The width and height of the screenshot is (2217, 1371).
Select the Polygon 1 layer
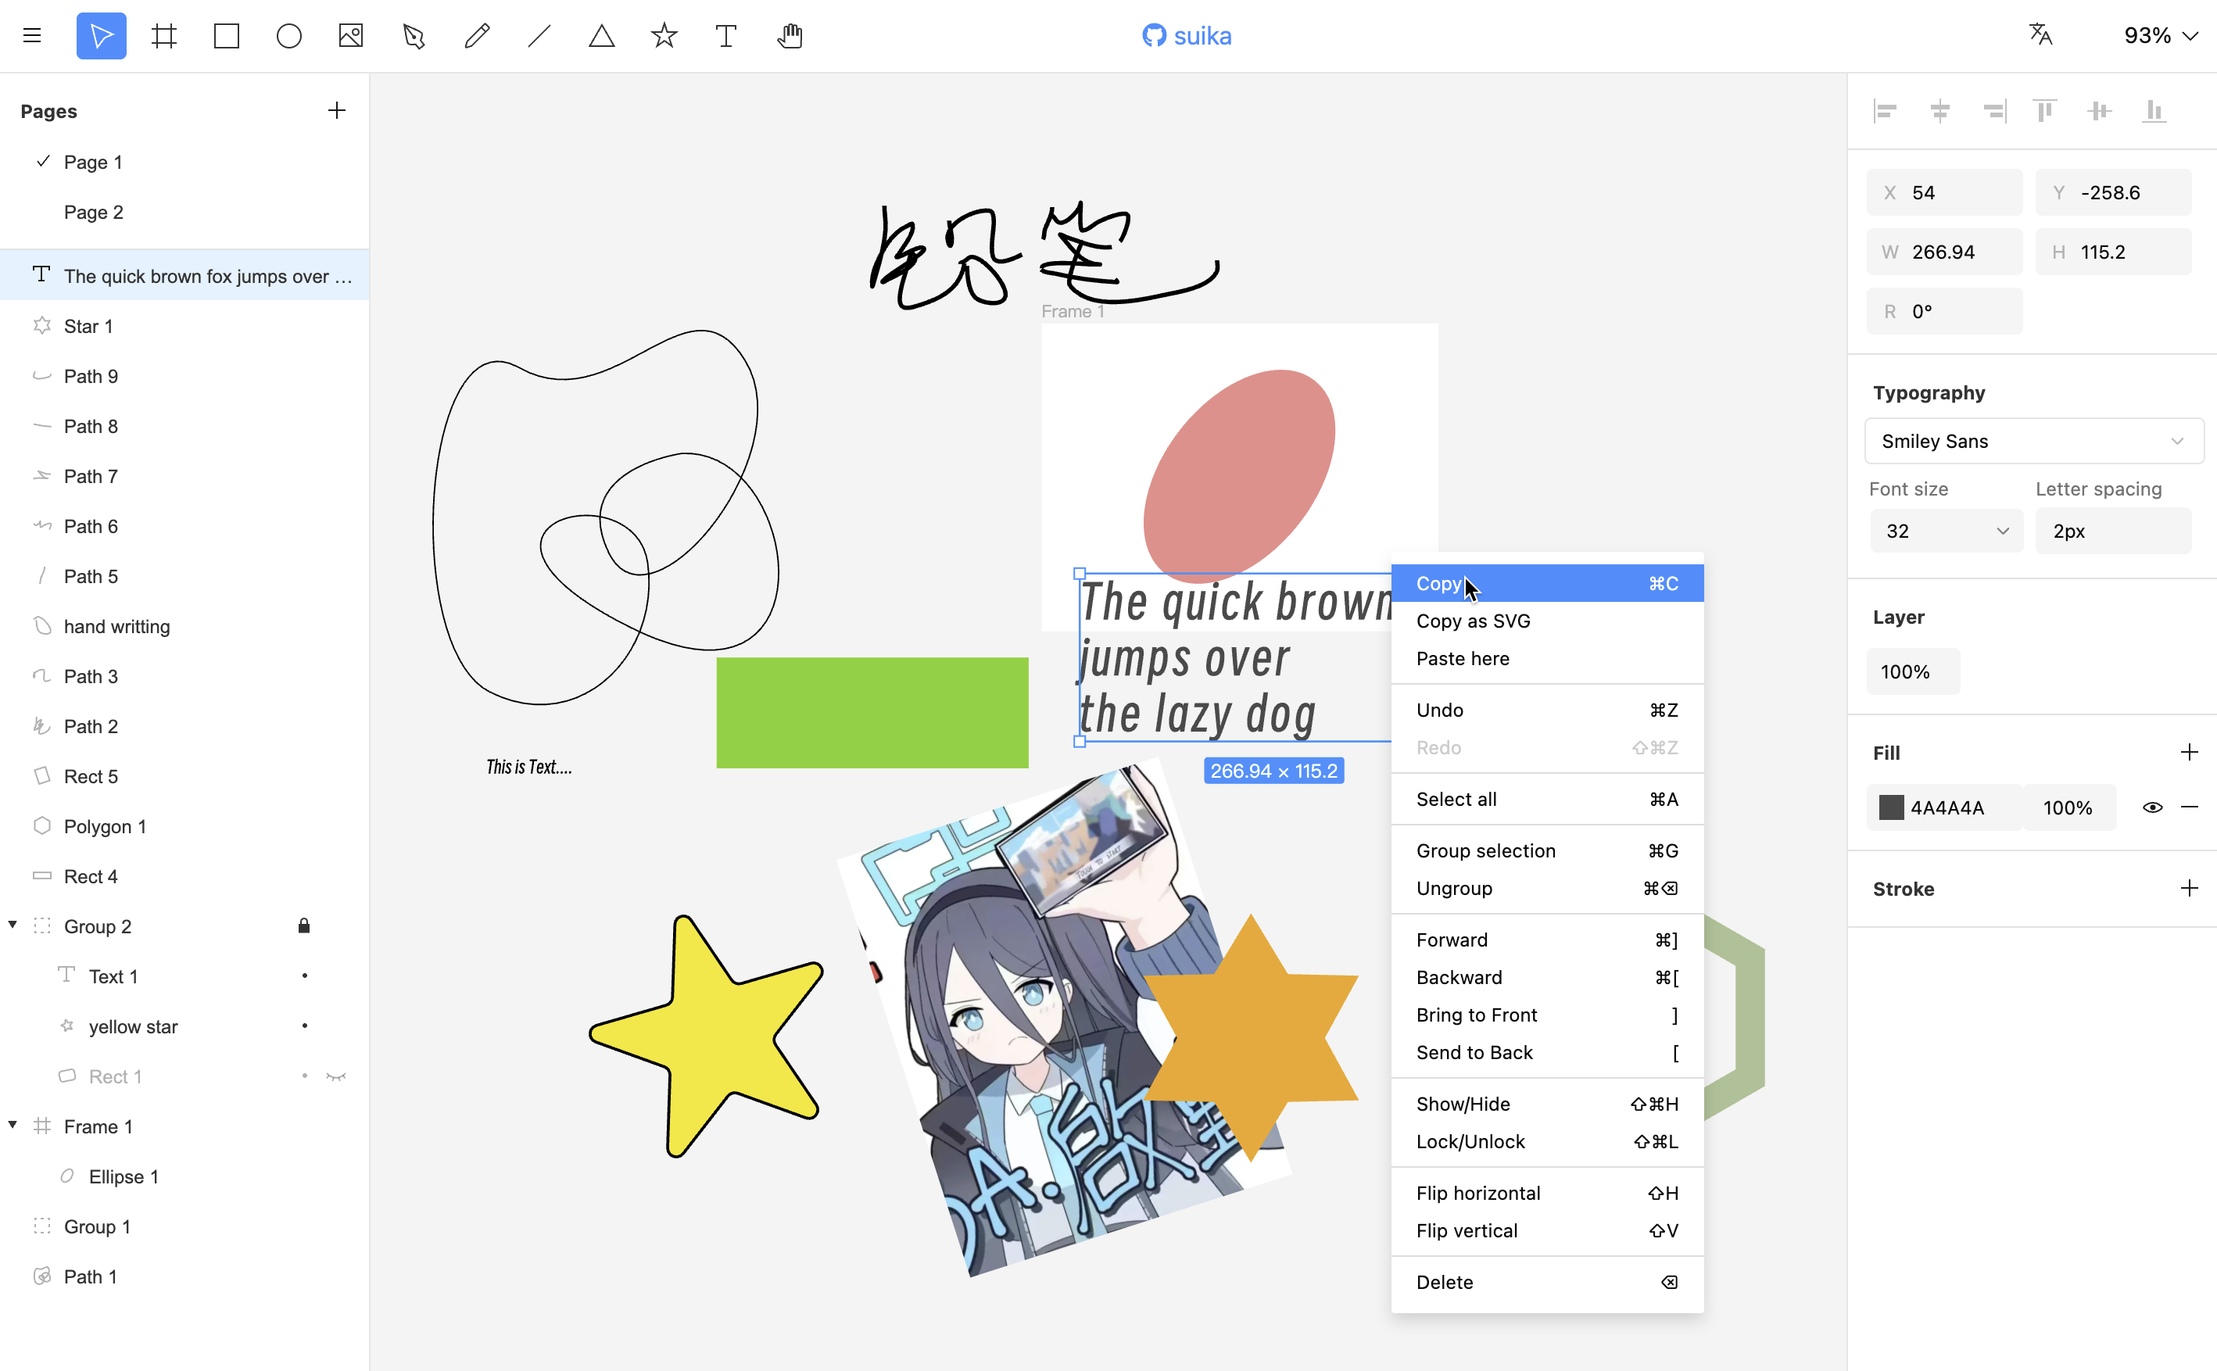(x=184, y=826)
